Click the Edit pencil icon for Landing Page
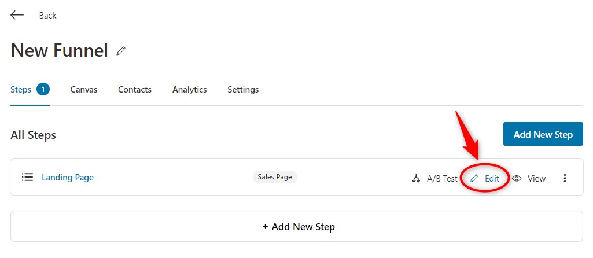The image size is (593, 258). [x=474, y=178]
